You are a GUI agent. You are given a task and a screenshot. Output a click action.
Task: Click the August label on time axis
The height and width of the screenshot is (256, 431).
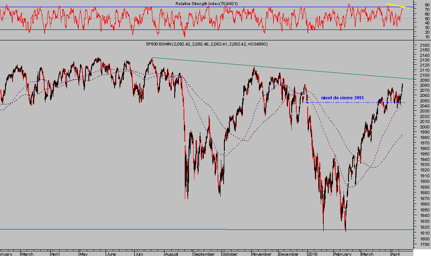coord(171,254)
